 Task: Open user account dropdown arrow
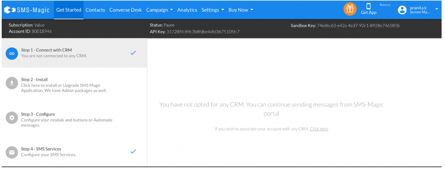coord(436,9)
